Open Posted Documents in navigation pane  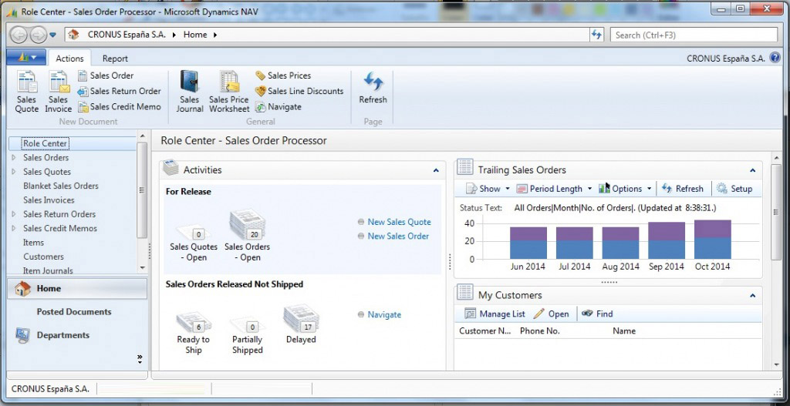pyautogui.click(x=74, y=312)
